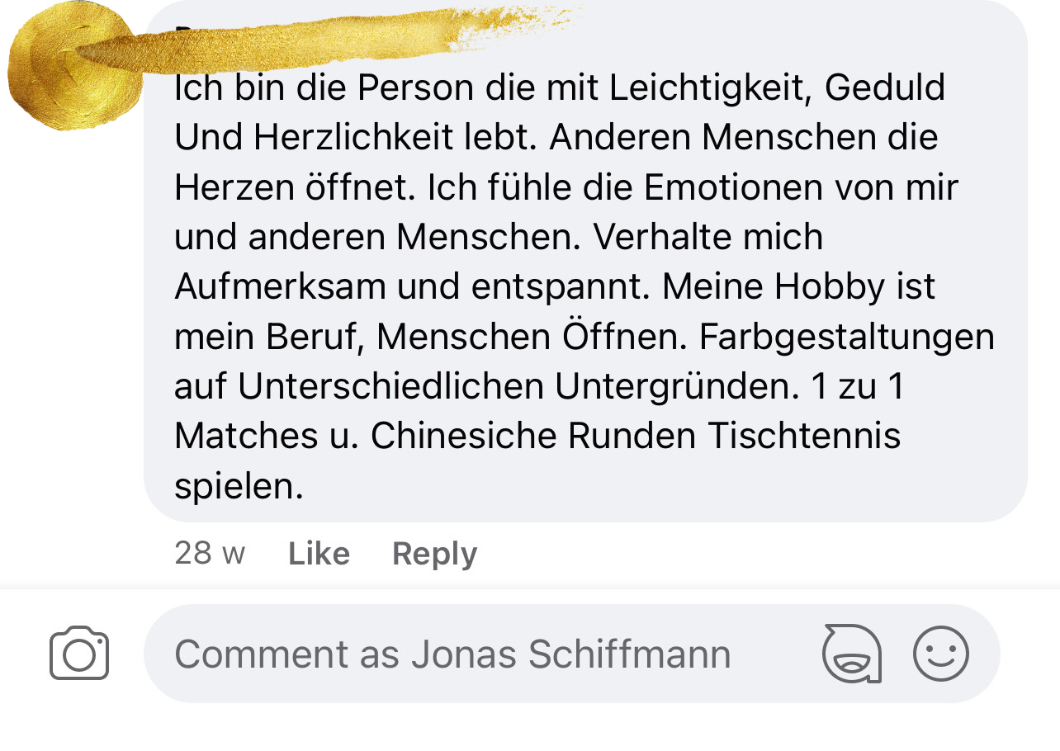The width and height of the screenshot is (1060, 751).
Task: Tap the word "Emotionen" in the comment
Action: pyautogui.click(x=733, y=187)
